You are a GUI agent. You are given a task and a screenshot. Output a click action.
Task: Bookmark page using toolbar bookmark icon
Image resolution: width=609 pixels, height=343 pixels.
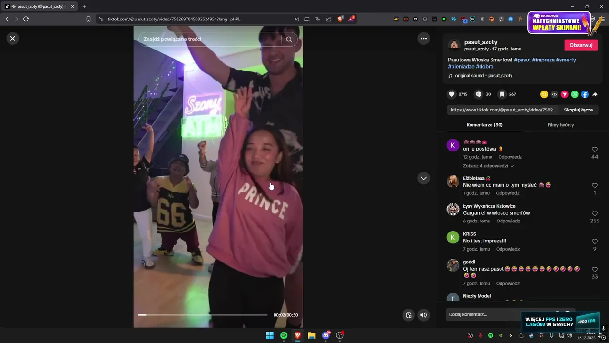point(88,19)
